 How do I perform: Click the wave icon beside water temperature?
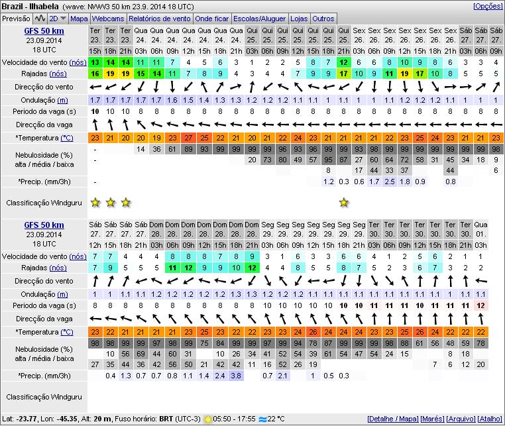pos(263,419)
